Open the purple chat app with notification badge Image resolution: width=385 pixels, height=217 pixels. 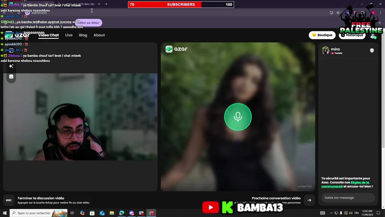[131, 213]
